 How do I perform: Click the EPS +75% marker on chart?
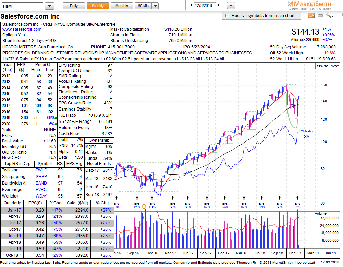point(225,205)
